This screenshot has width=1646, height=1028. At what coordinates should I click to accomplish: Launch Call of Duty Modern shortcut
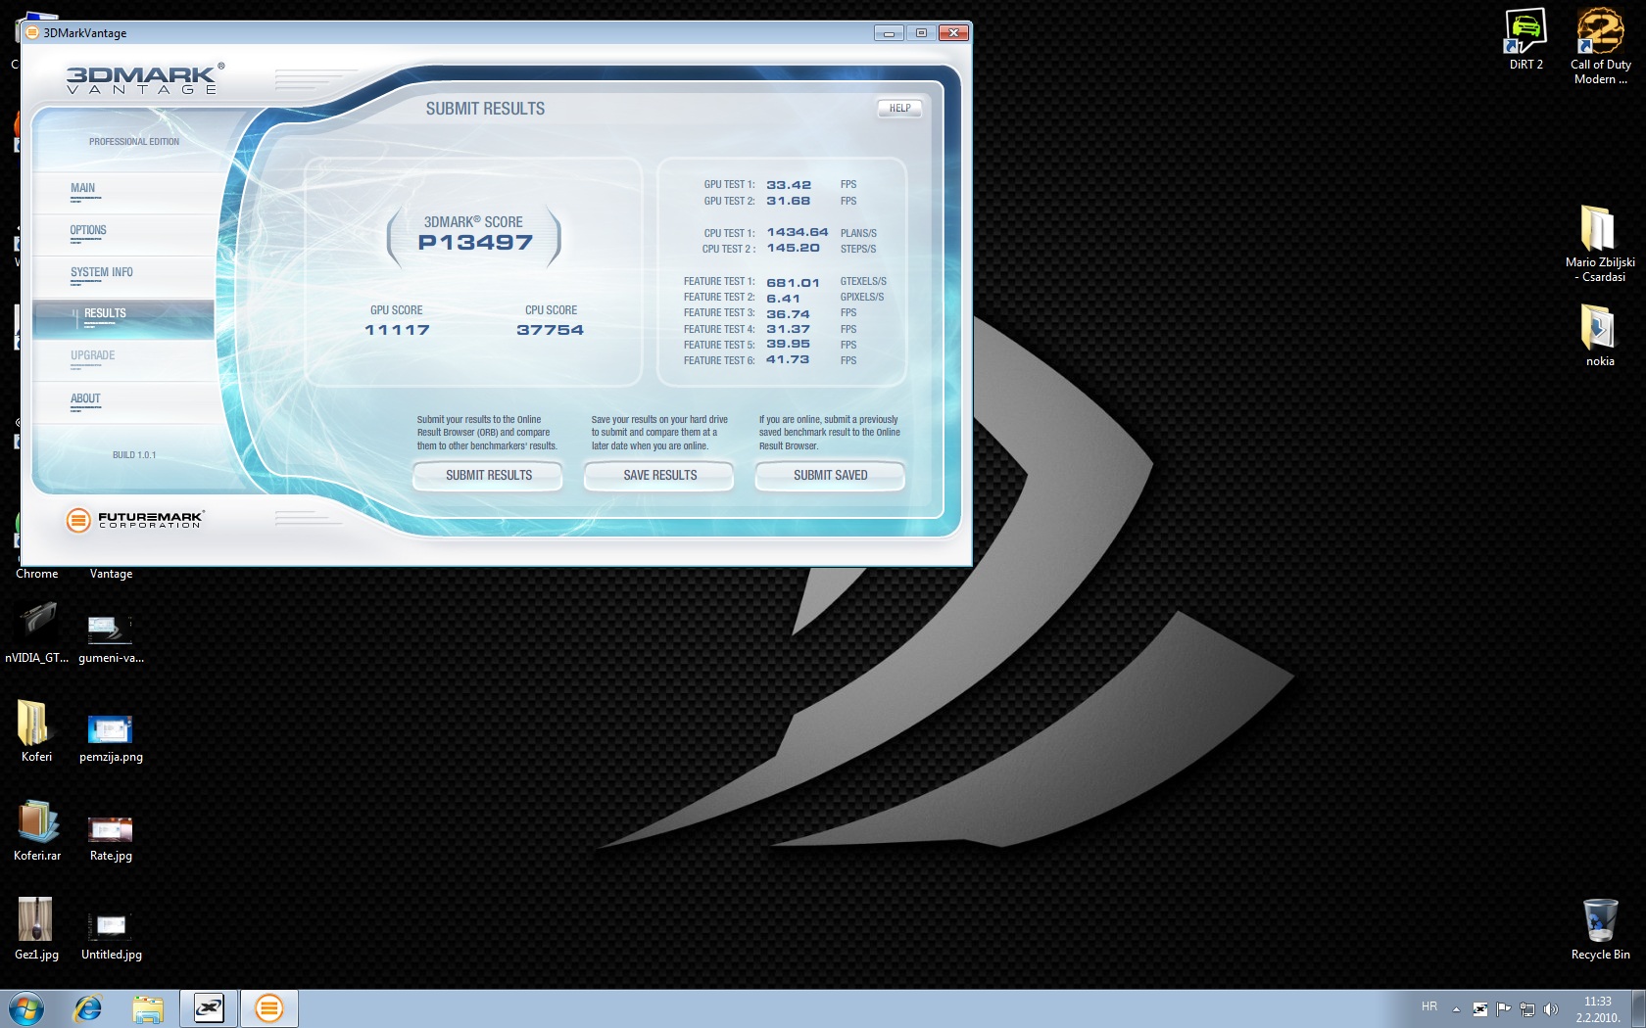click(1600, 46)
